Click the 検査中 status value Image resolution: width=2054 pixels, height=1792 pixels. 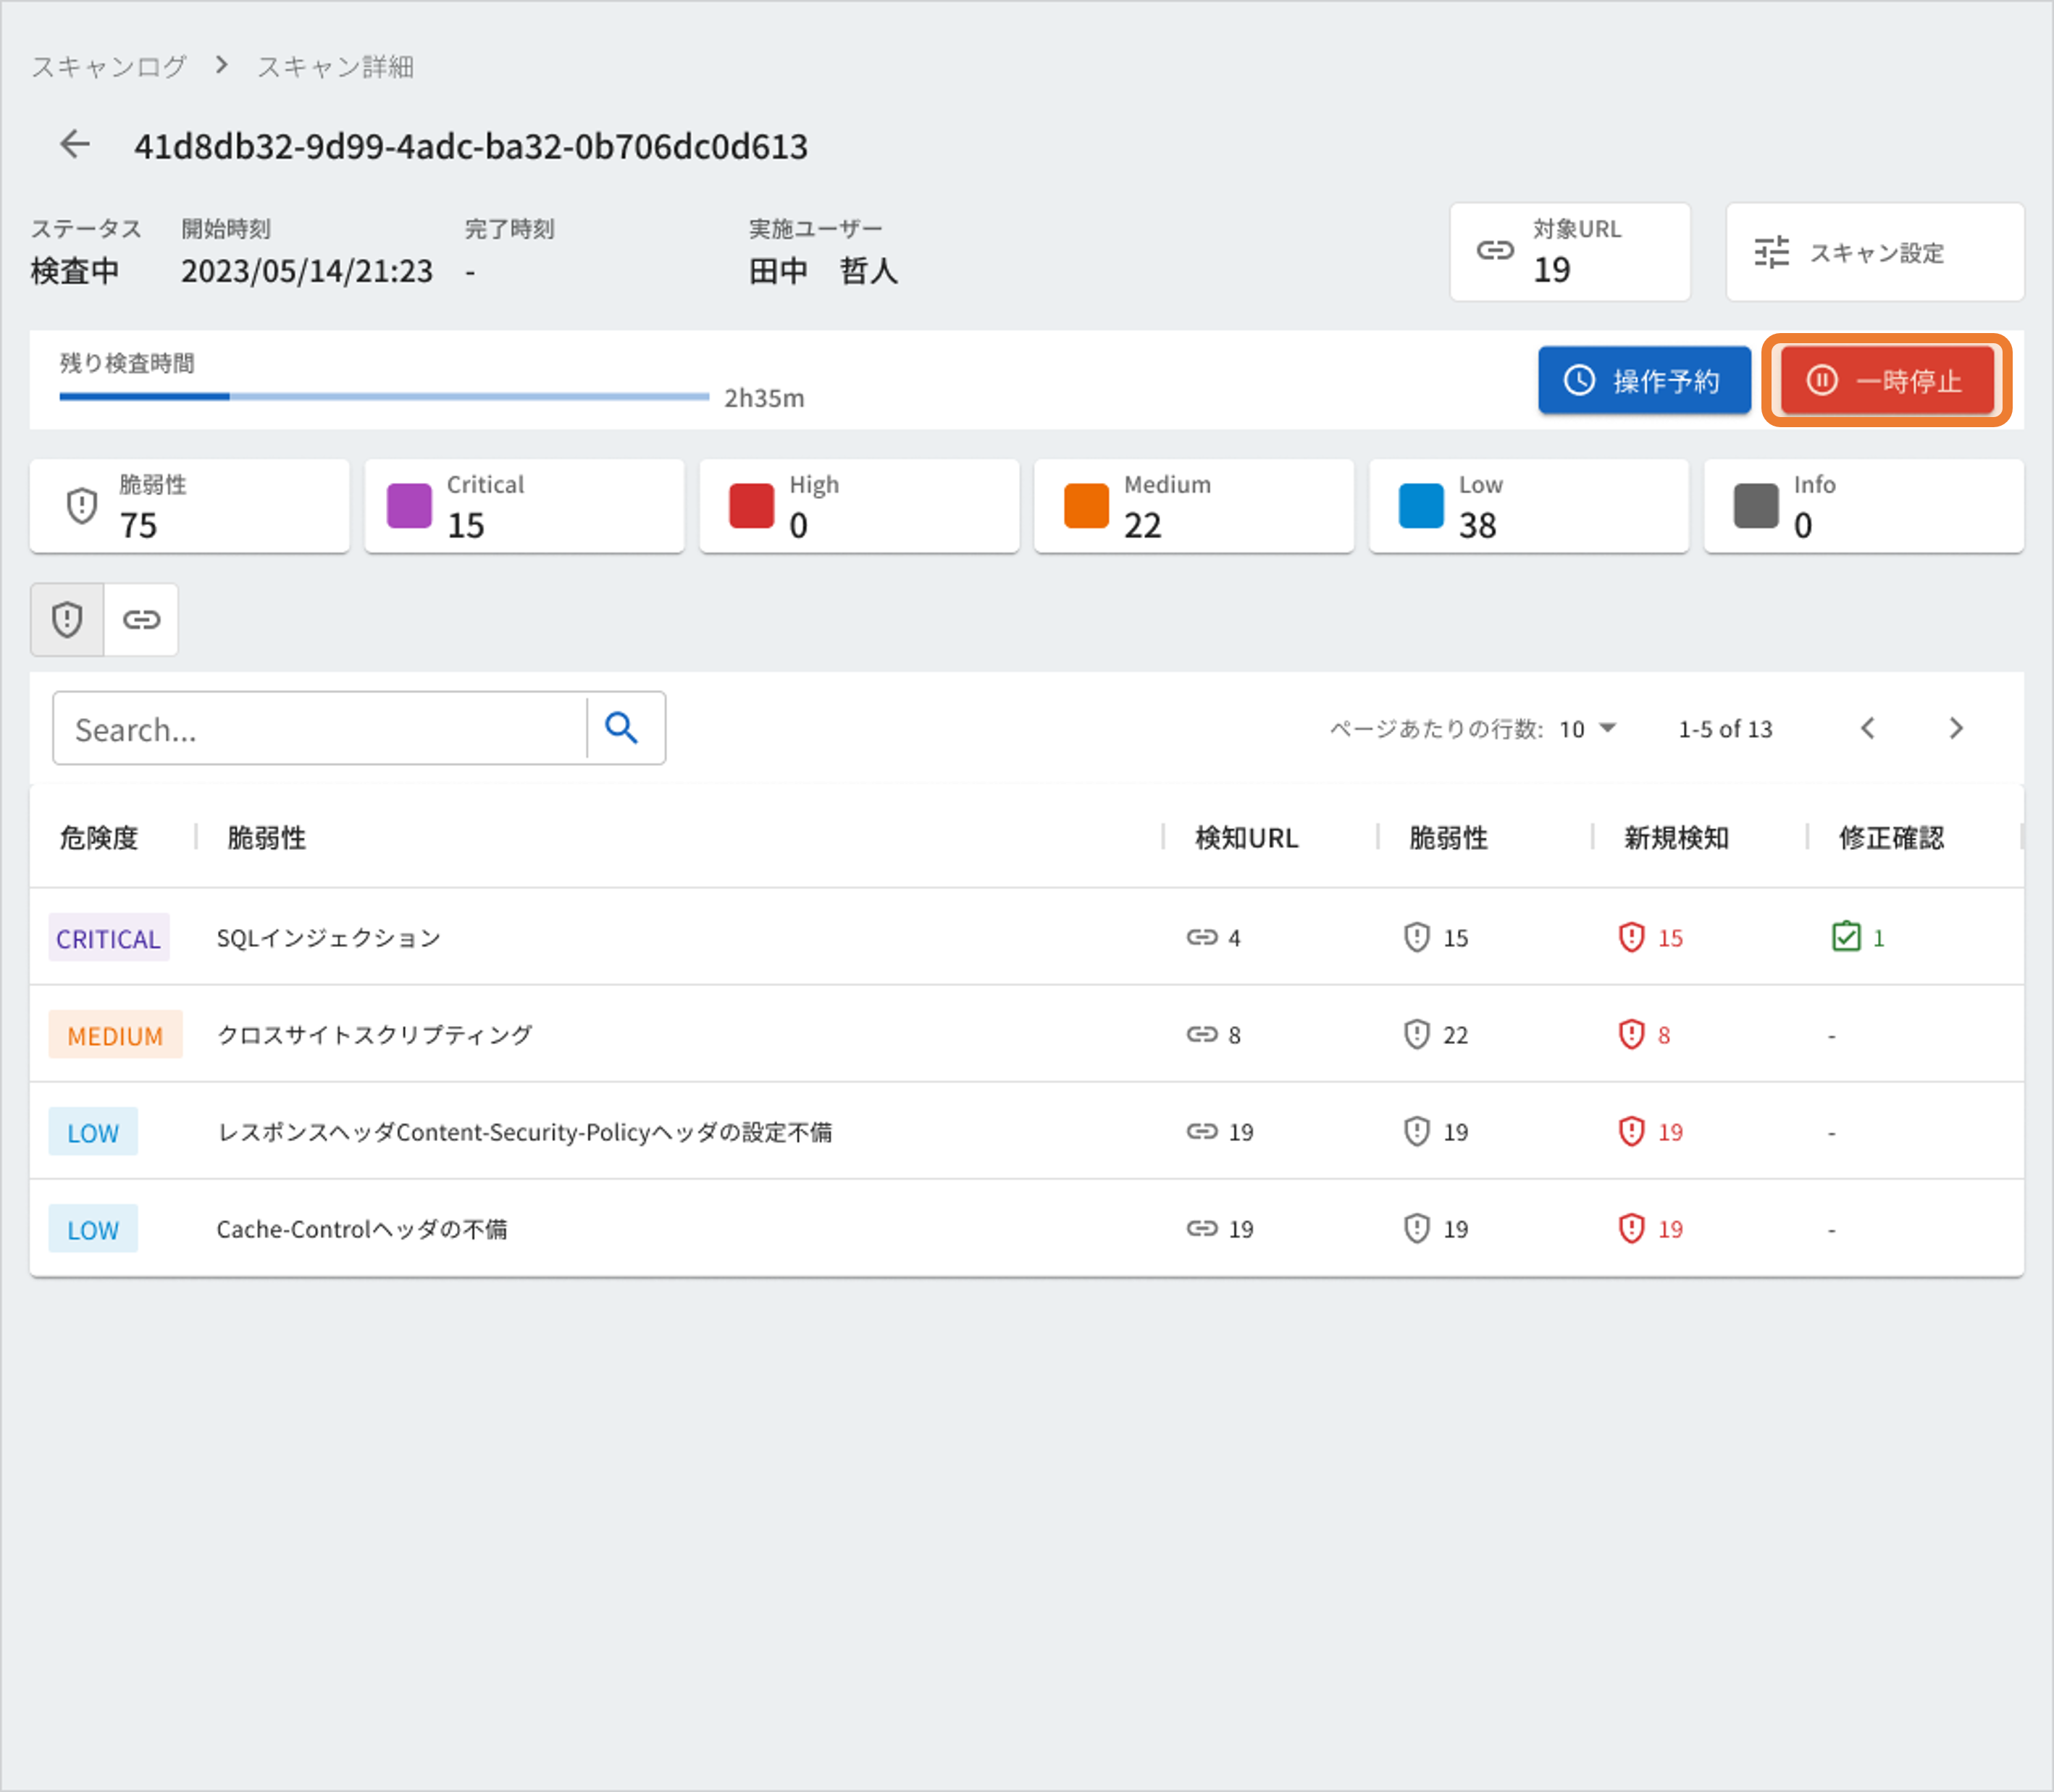pyautogui.click(x=75, y=271)
